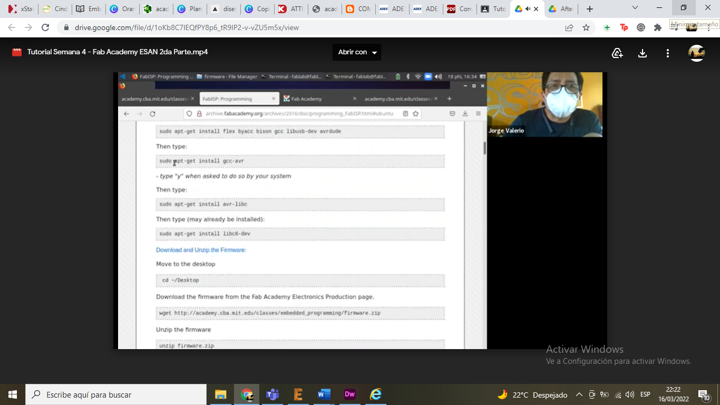The width and height of the screenshot is (720, 405).
Task: Open the Add shortcut to Drive icon
Action: 617,53
